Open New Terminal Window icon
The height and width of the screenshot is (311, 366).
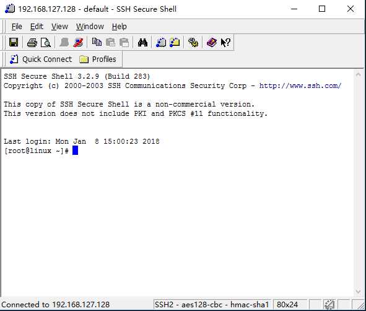(161, 43)
